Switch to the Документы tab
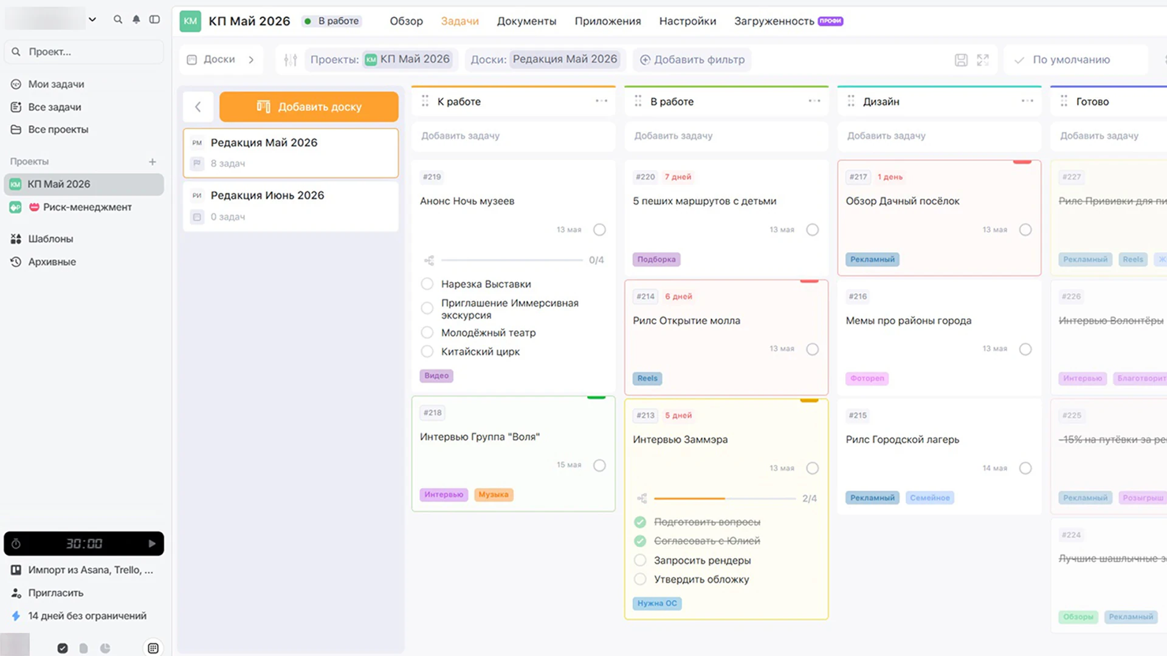1167x656 pixels. click(x=526, y=21)
